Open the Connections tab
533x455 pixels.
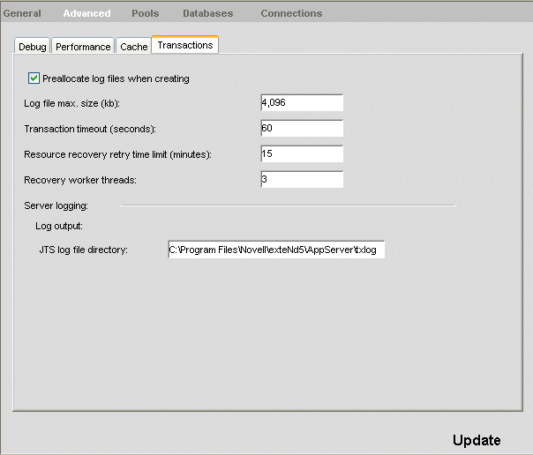pos(291,13)
